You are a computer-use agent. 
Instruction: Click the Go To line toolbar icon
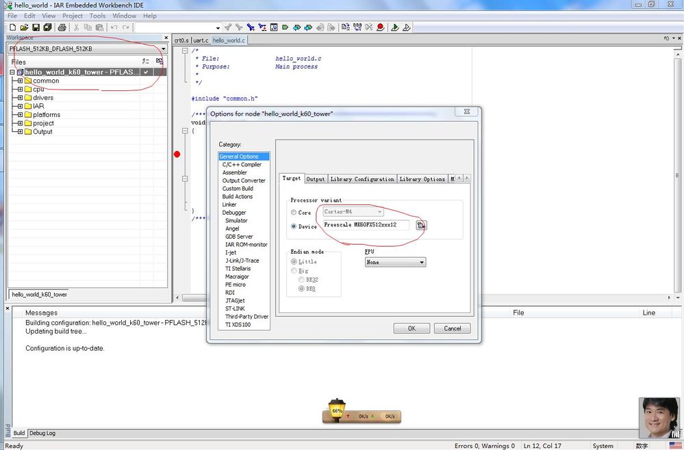tap(274, 27)
